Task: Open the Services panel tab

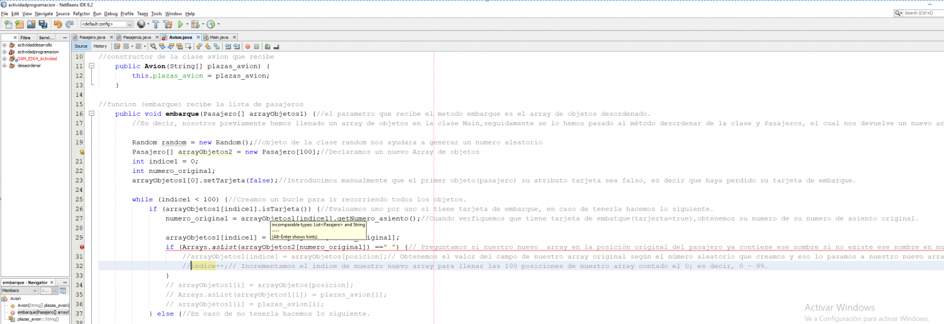Action: [46, 38]
